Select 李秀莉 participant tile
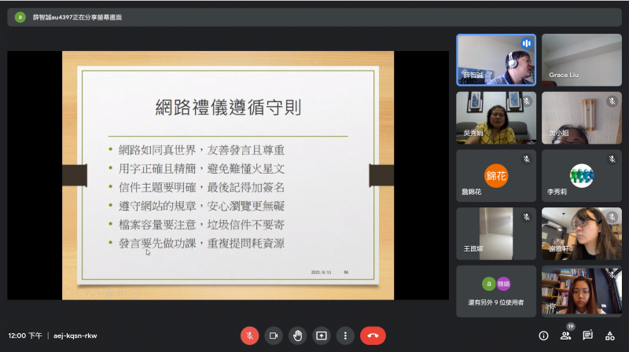Screen dimensions: 629x352 [582, 175]
